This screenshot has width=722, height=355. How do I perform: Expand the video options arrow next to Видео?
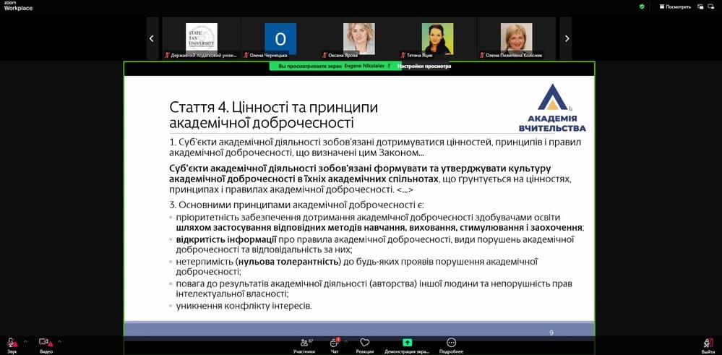[x=59, y=341]
